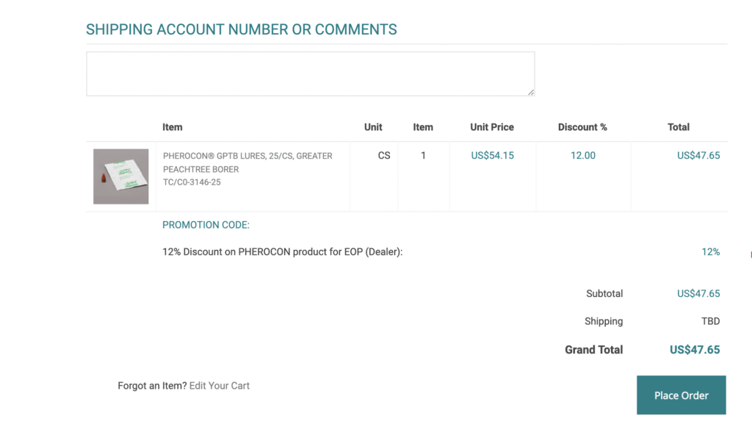Viewport: 752px width, 438px height.
Task: Open Edit Your Cart link
Action: 219,385
